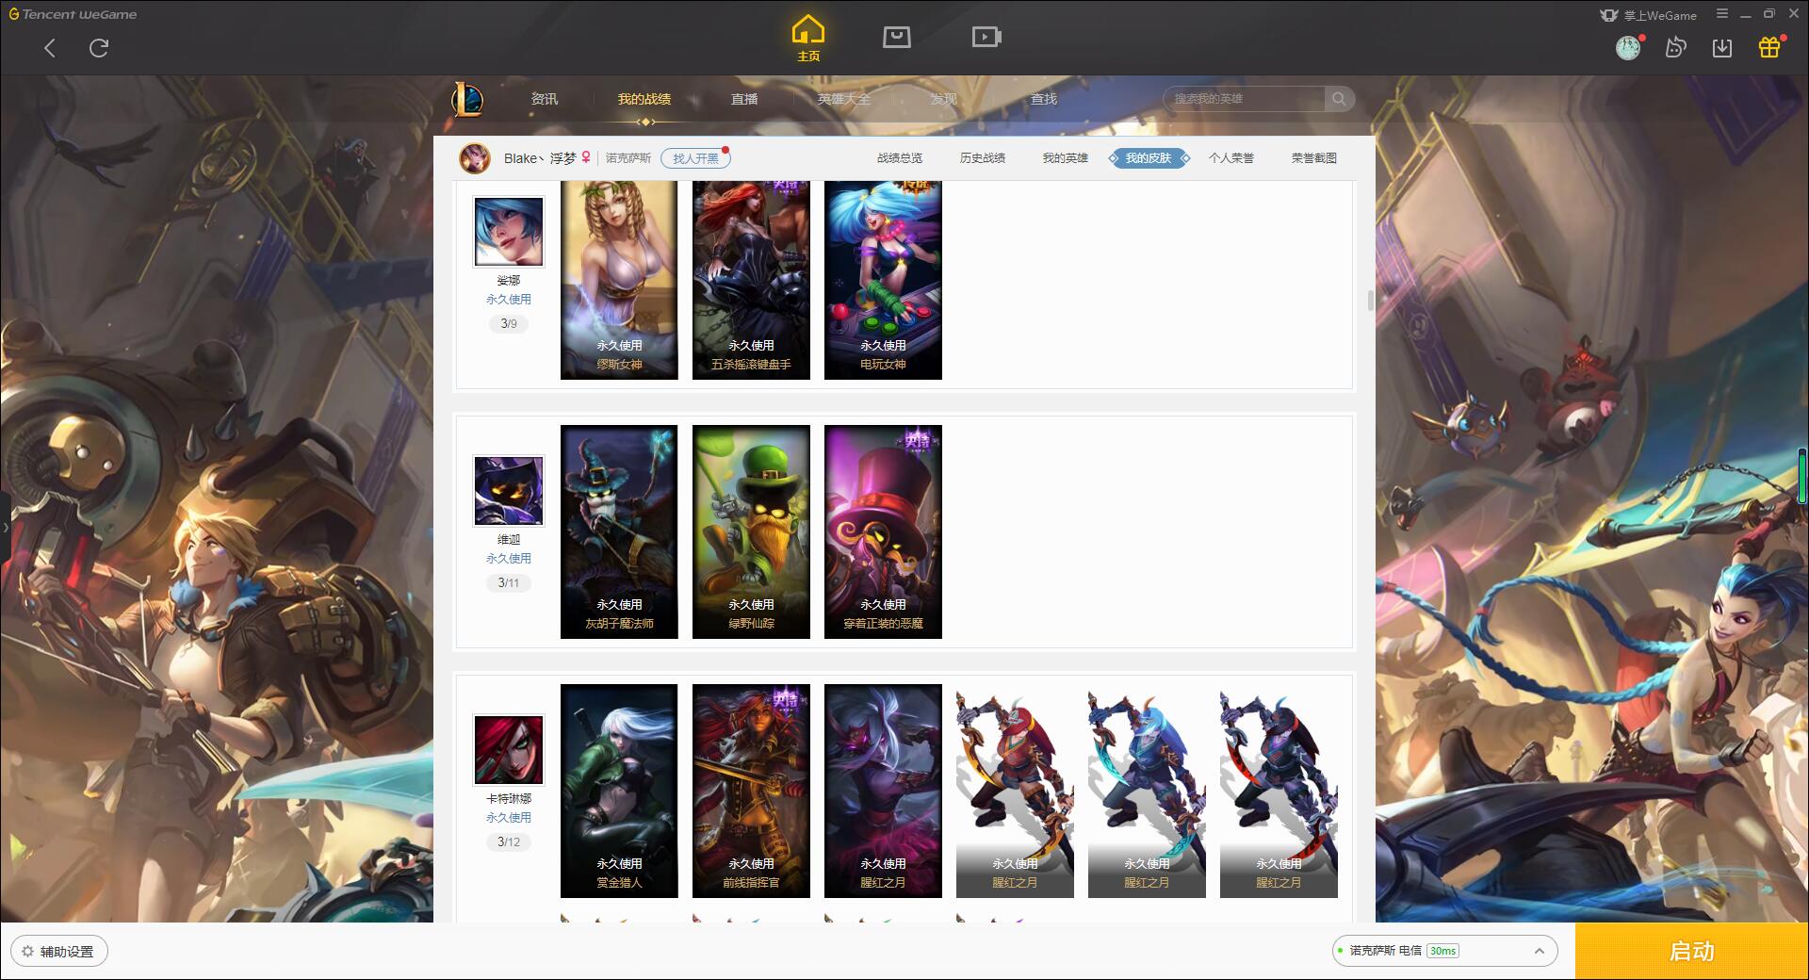Click the 掌上WeGame link

click(1648, 15)
